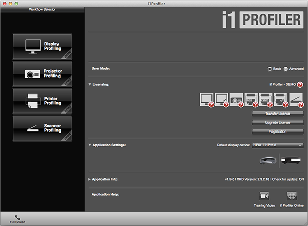Screen dimensions: 308x226
Task: Click the 'User Mode:' label
Action: 101,69
